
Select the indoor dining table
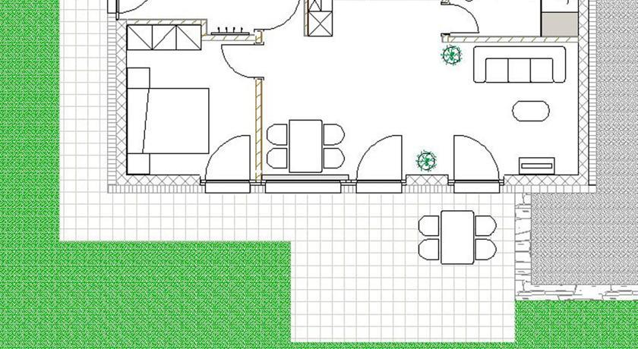click(x=305, y=146)
